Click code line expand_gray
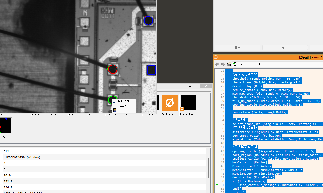323x193 pixels. point(277,139)
